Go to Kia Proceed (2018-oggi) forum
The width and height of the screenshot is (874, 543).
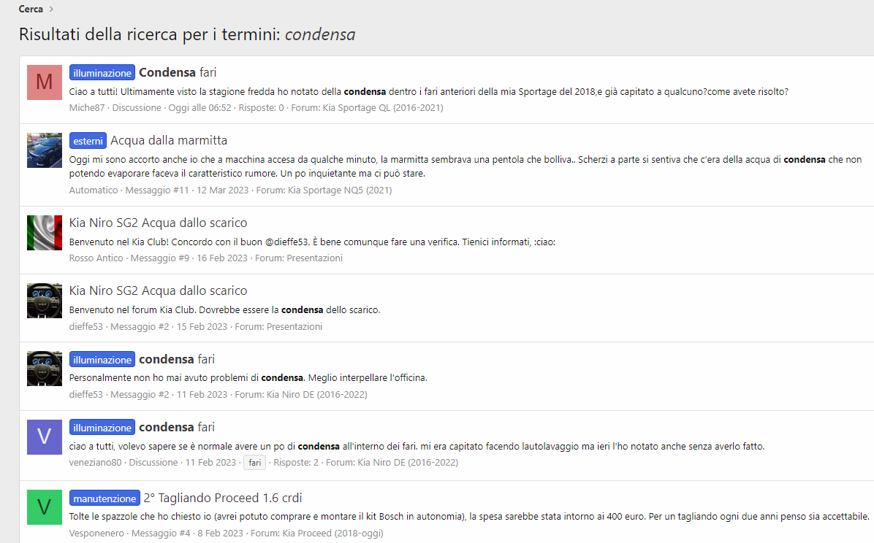[332, 533]
